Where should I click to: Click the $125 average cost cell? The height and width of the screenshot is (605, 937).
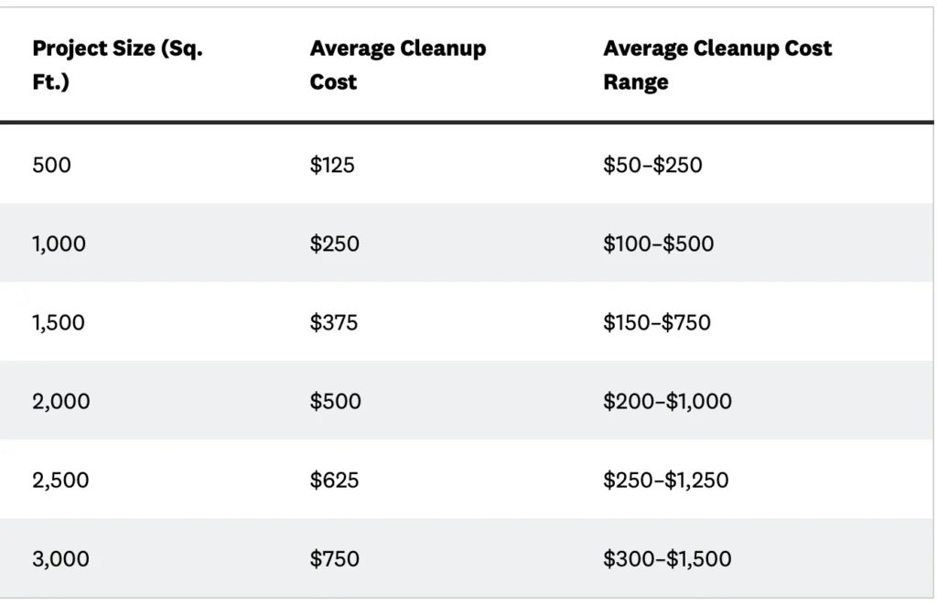pyautogui.click(x=332, y=166)
